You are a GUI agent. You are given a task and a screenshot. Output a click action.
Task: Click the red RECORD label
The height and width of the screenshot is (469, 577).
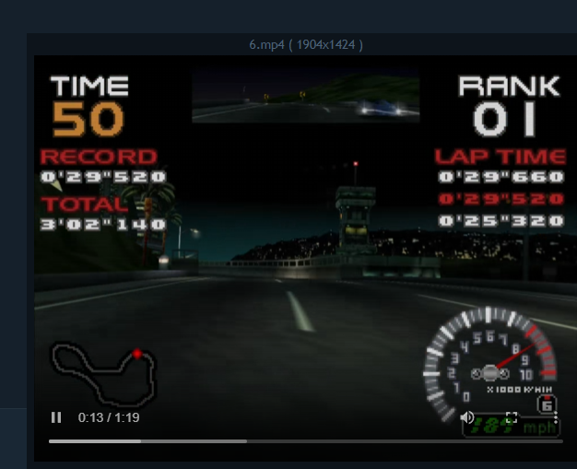pyautogui.click(x=99, y=157)
